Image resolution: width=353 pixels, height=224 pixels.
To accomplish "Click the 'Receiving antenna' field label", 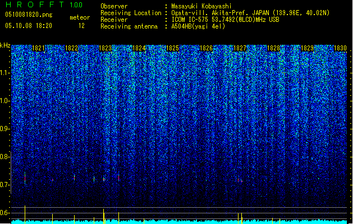I will [x=129, y=26].
